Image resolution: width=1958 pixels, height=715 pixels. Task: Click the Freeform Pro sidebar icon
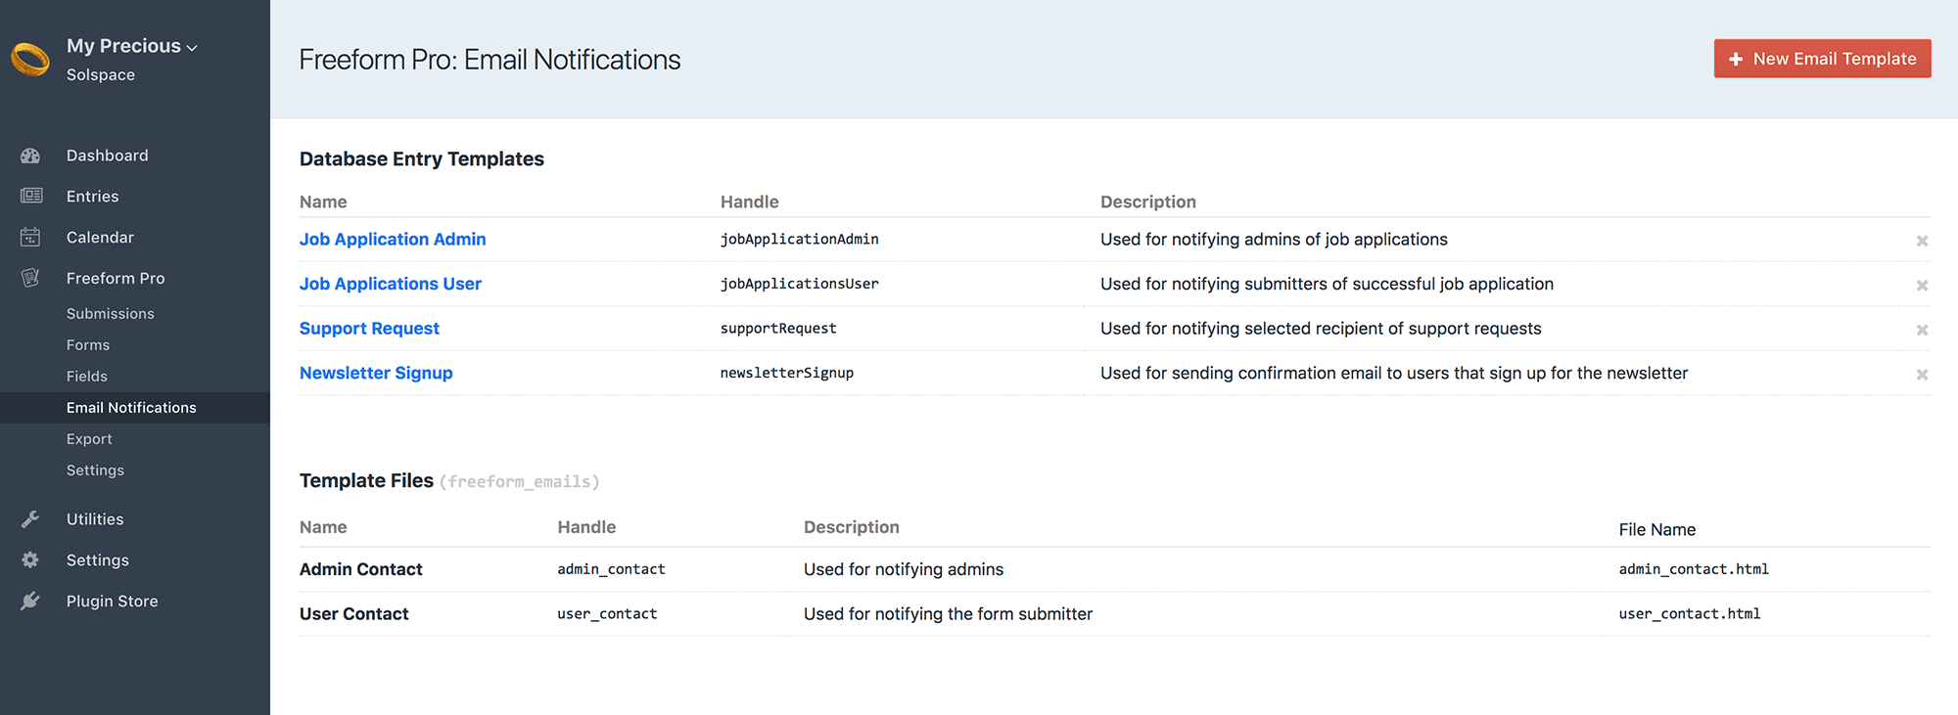(30, 278)
